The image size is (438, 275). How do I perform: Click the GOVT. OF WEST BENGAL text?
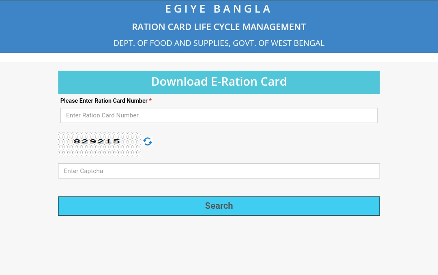click(279, 43)
